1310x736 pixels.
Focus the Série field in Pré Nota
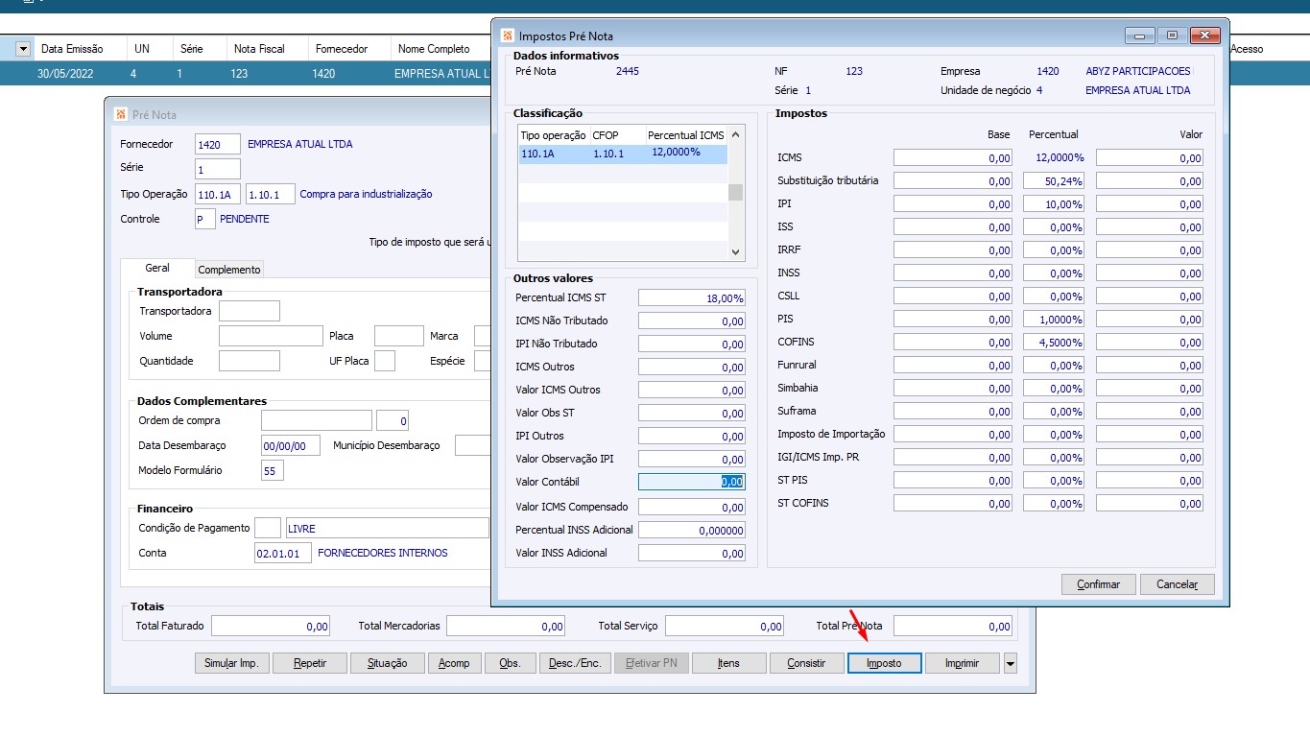tap(218, 169)
